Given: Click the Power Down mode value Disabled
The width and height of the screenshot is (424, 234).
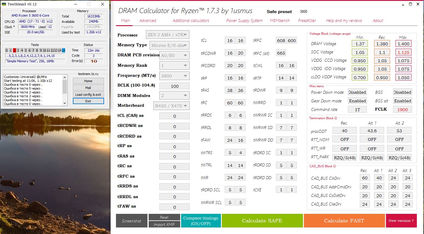Looking at the screenshot, I should (357, 92).
